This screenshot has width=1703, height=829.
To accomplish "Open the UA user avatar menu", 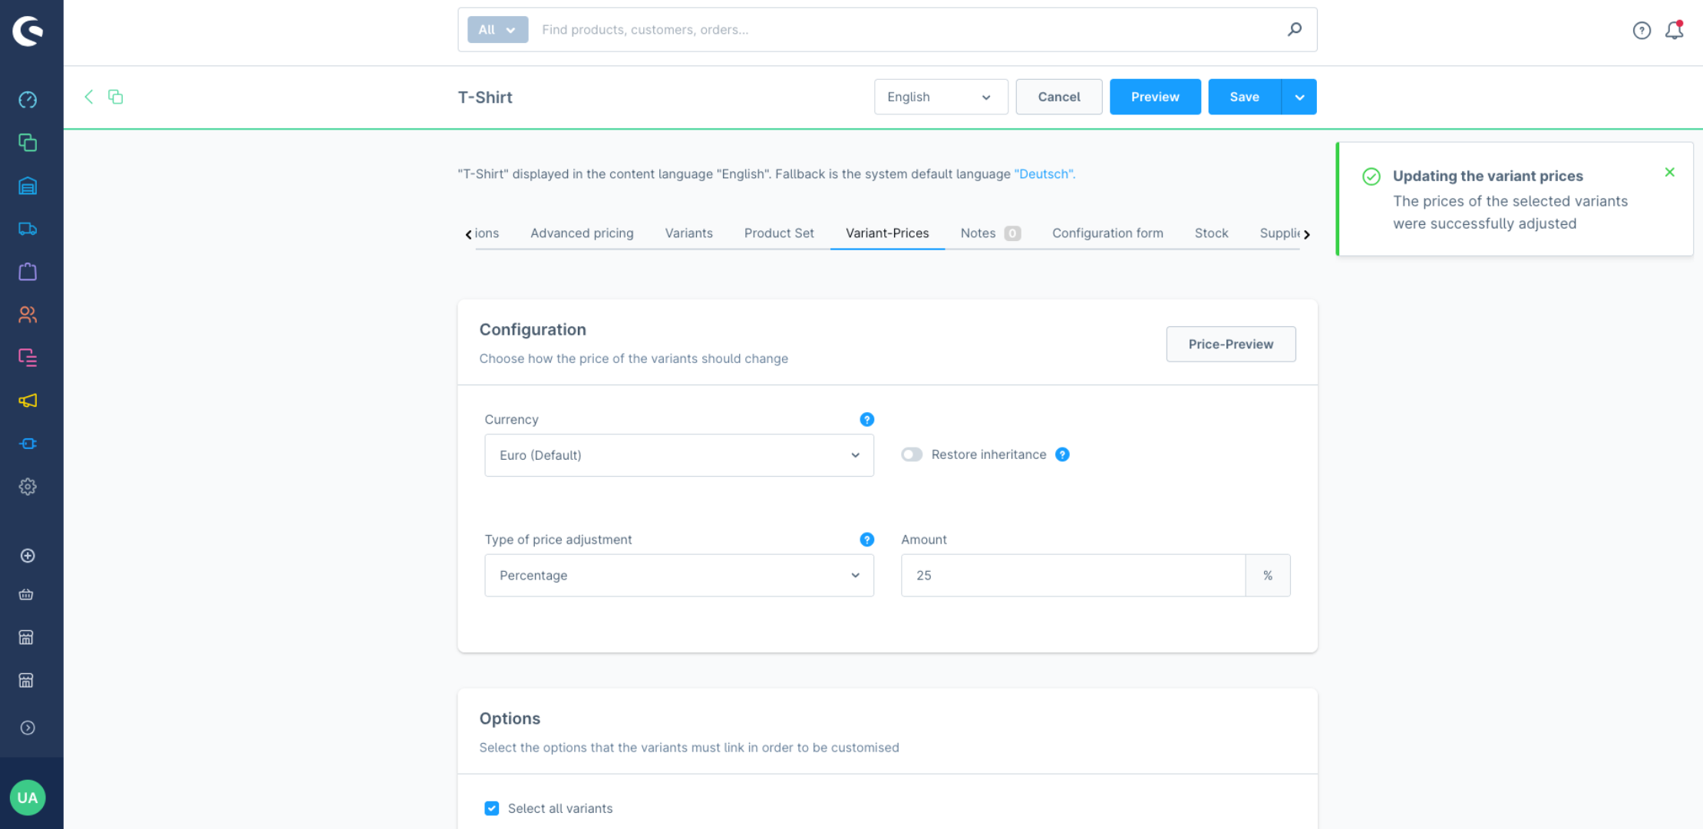I will pyautogui.click(x=28, y=798).
